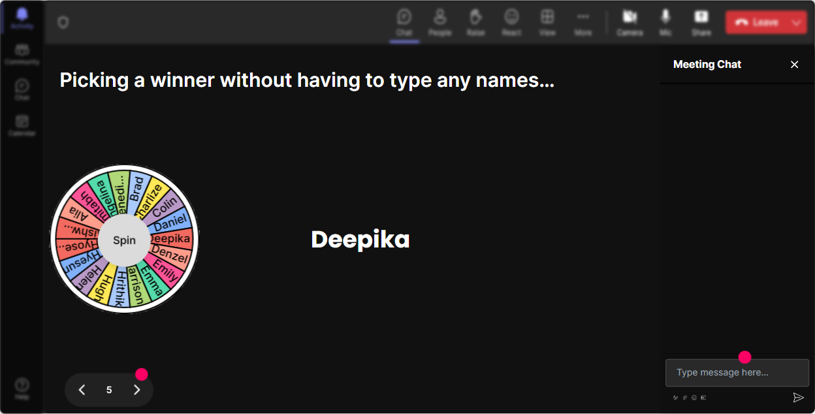Click the Brad slice on the wheel
The width and height of the screenshot is (815, 414).
136,190
